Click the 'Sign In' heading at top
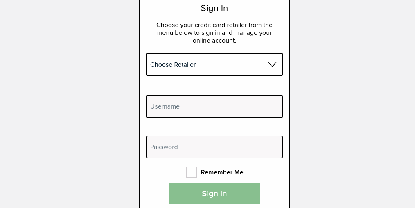The height and width of the screenshot is (208, 415). point(214,8)
